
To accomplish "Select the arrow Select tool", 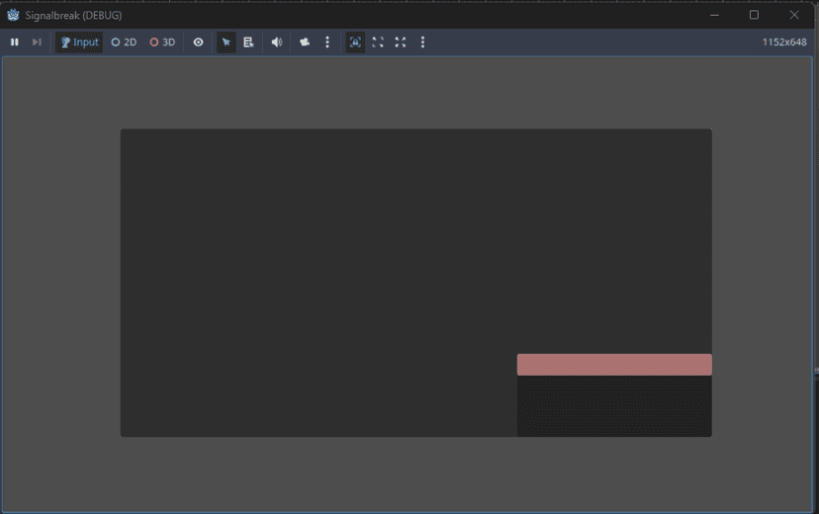I will [x=227, y=43].
